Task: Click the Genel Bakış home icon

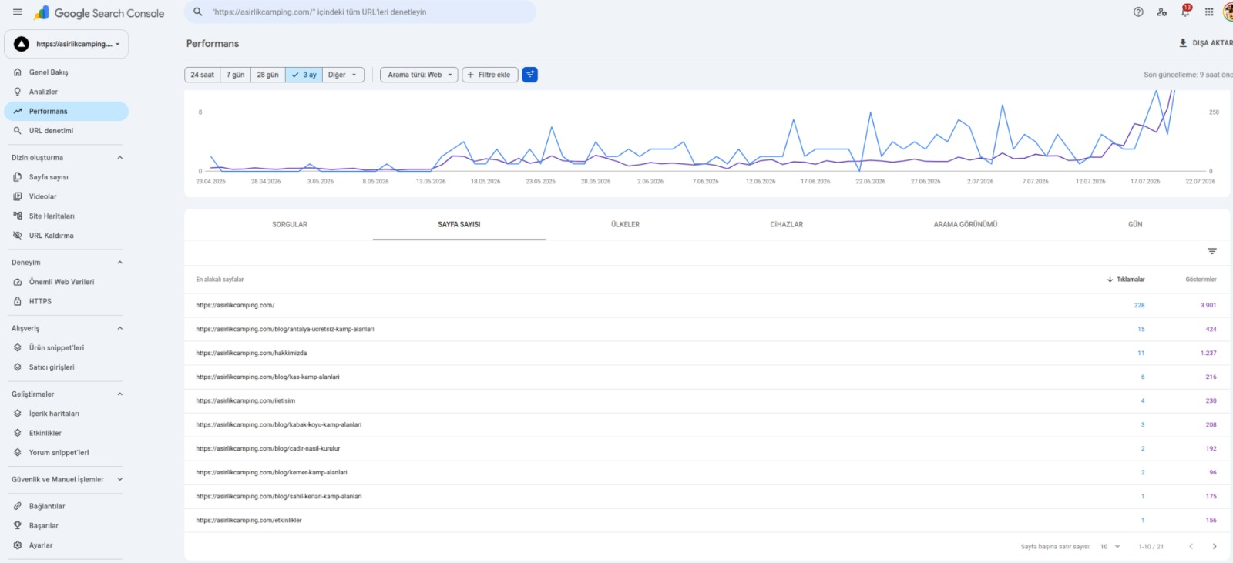Action: tap(18, 72)
